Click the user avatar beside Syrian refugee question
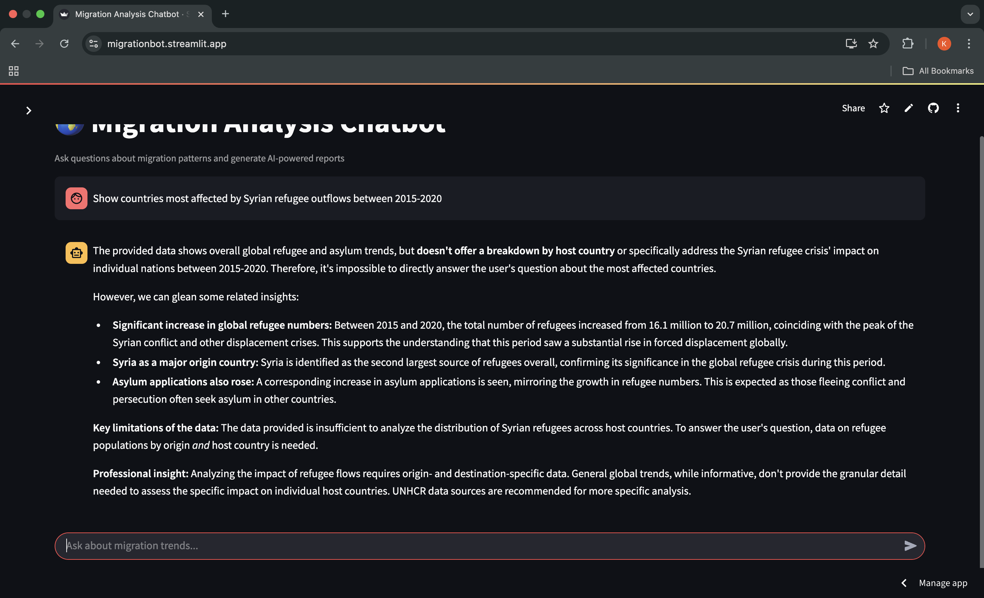 click(x=76, y=198)
